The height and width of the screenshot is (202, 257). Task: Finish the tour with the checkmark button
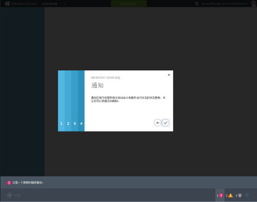166,123
